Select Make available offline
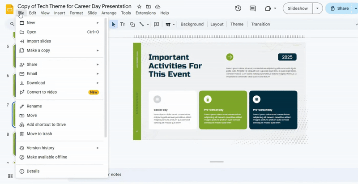Image resolution: width=358 pixels, height=184 pixels. (47, 157)
